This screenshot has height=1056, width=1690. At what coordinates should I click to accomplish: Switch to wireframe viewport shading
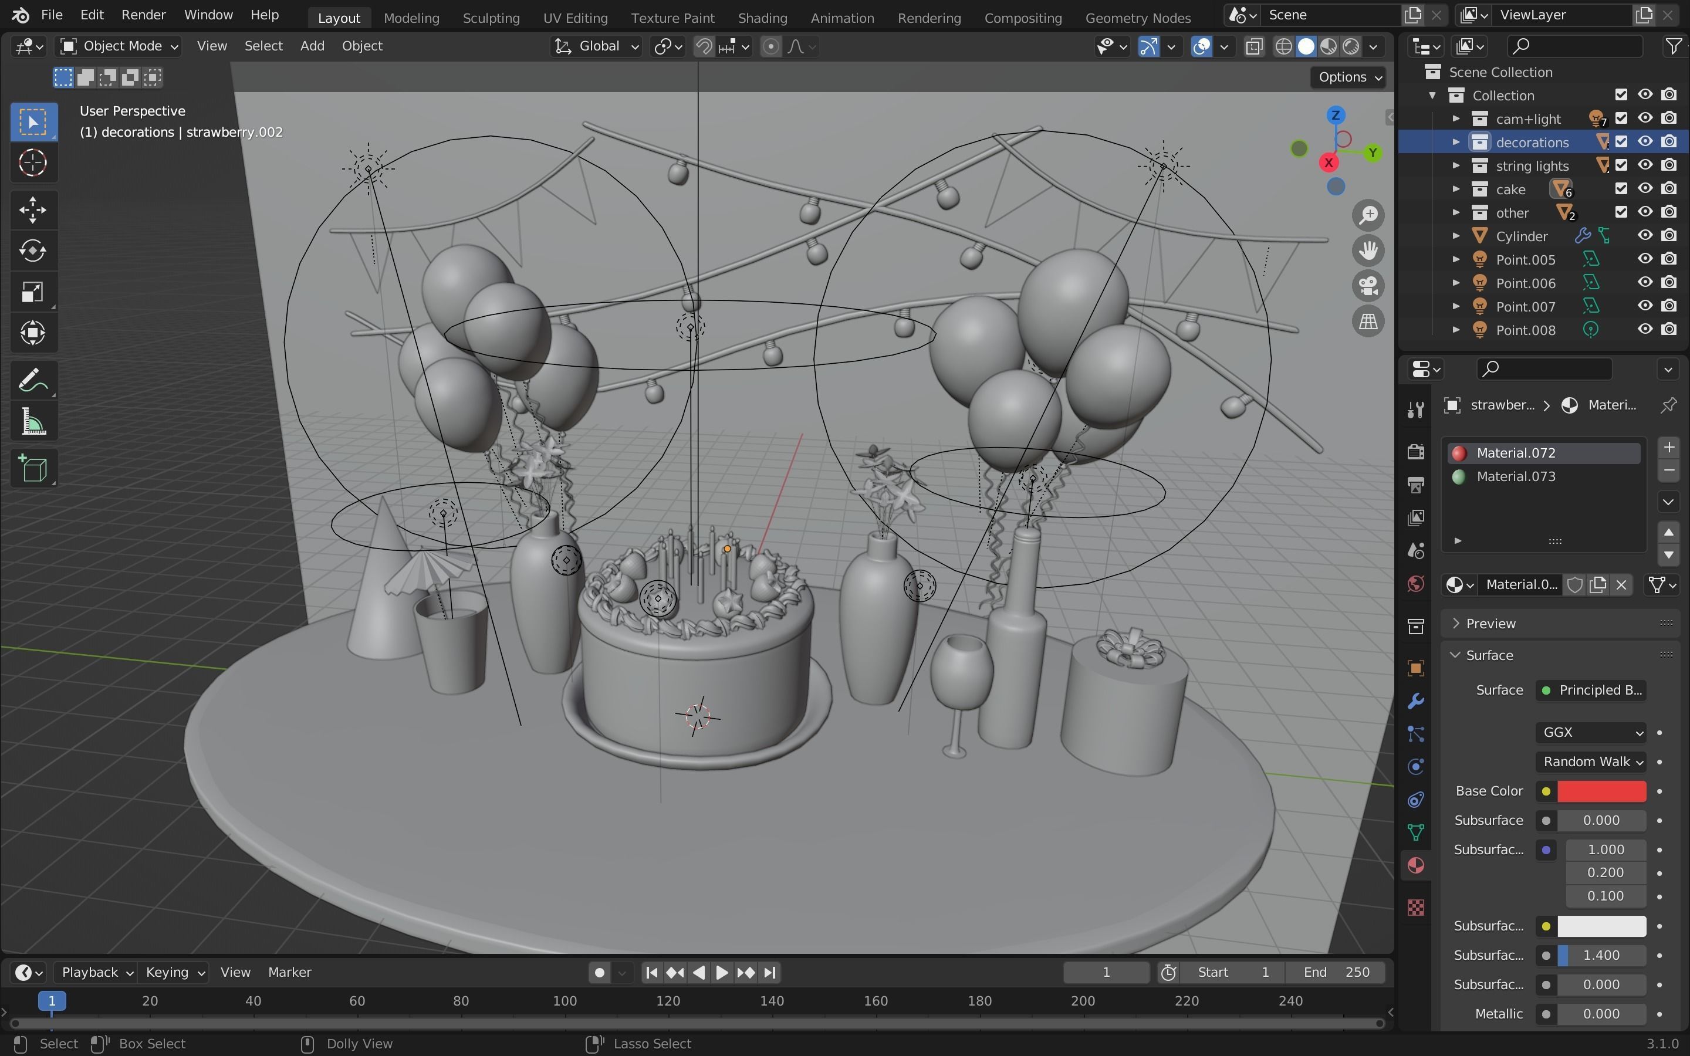point(1283,46)
